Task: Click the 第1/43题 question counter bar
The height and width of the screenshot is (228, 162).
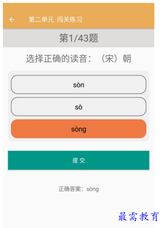Action: coord(79,38)
